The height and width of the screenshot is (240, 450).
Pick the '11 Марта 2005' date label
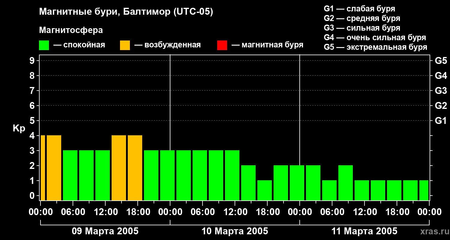[x=364, y=231]
